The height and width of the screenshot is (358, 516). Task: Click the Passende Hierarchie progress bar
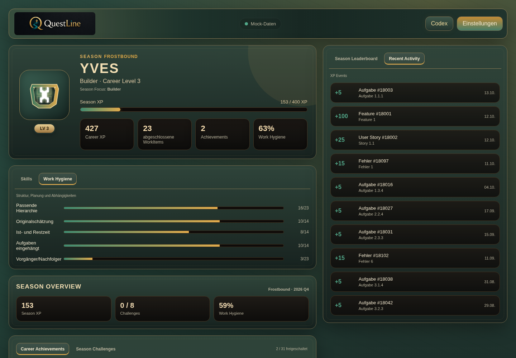[173, 208]
